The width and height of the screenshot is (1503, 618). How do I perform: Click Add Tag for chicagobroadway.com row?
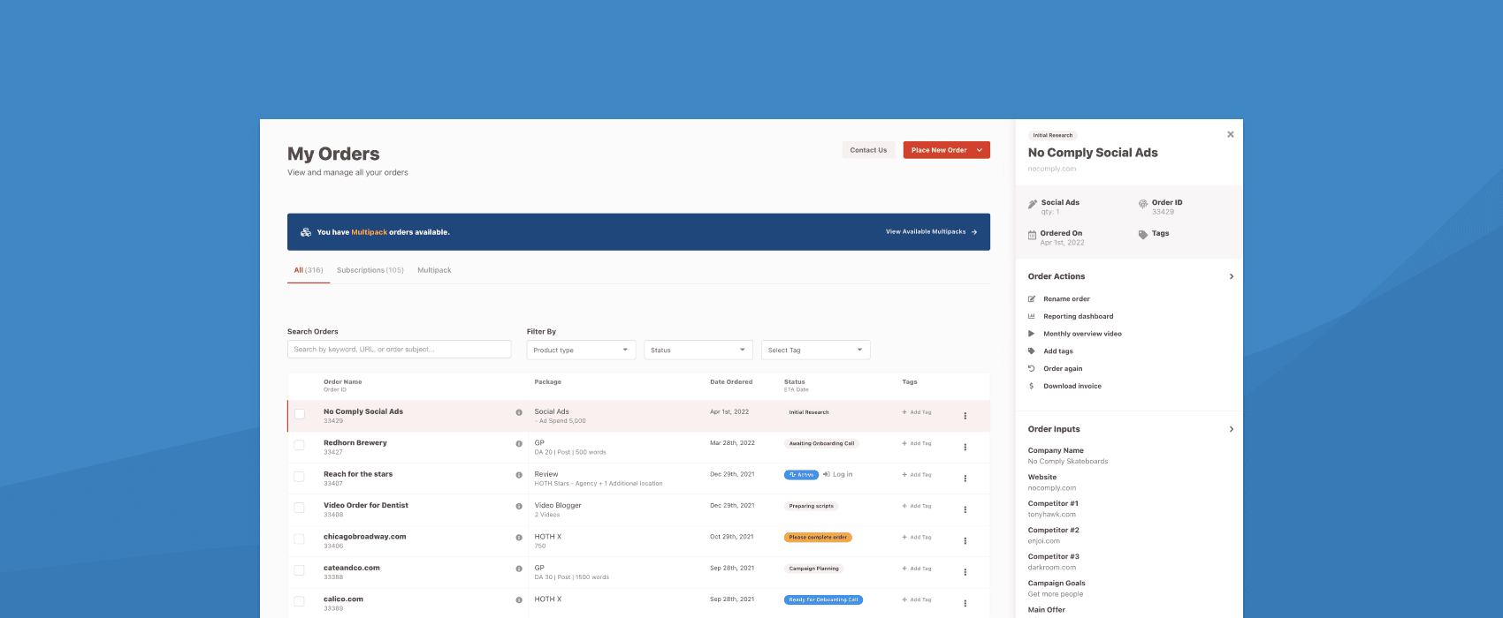point(917,537)
